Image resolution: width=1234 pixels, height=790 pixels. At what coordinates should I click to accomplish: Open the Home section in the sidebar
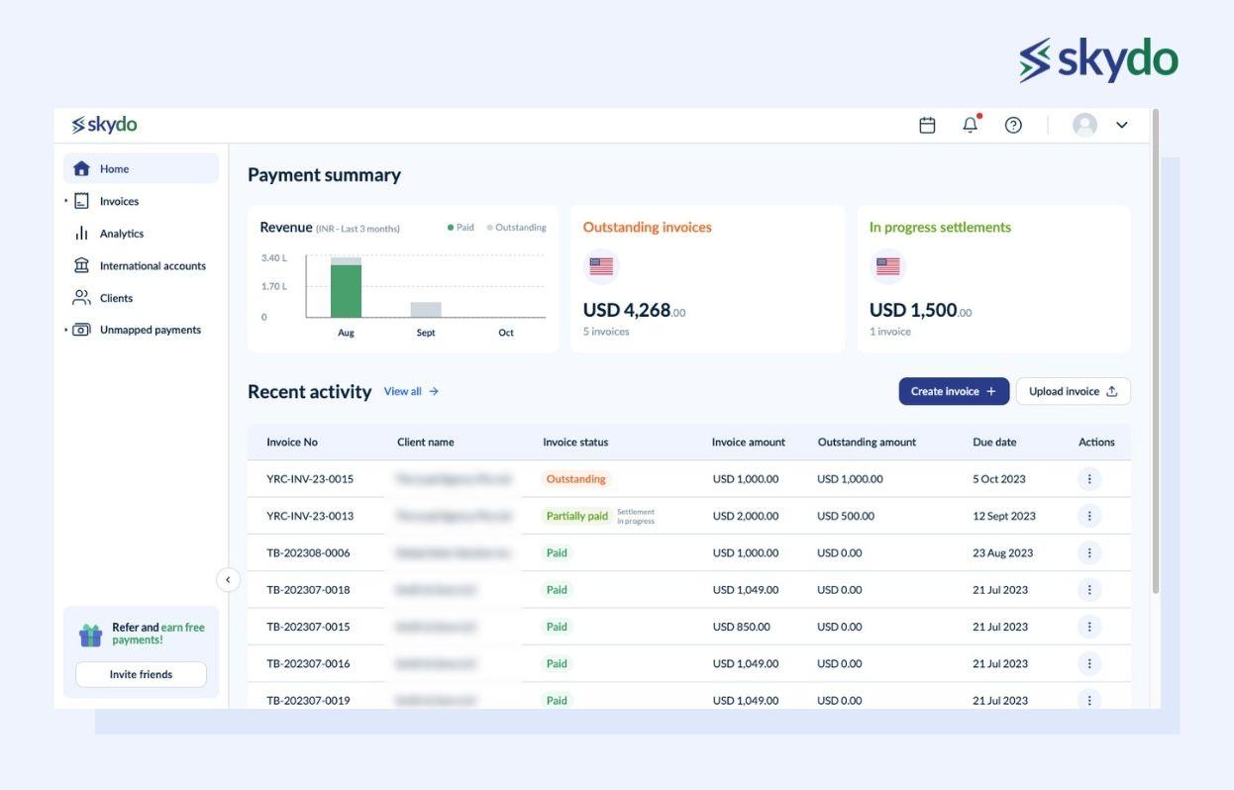click(x=114, y=168)
